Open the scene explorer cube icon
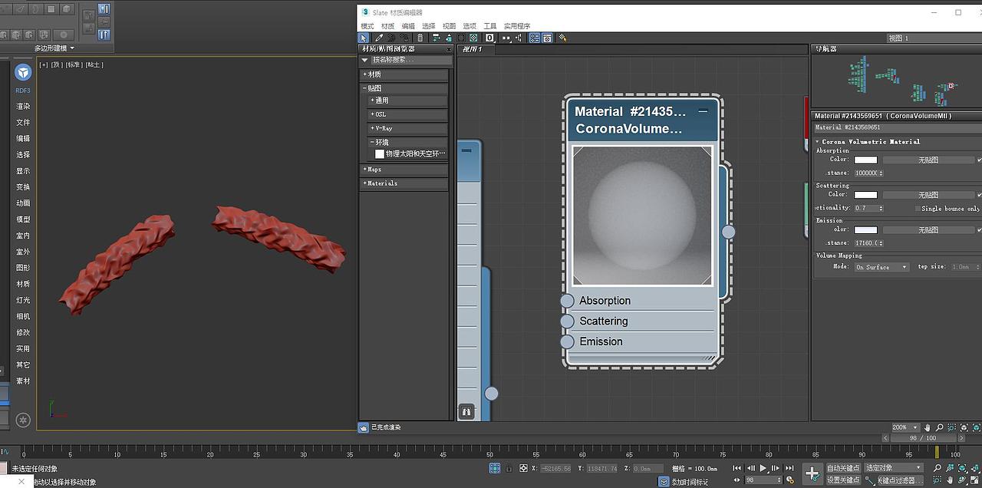Image resolution: width=982 pixels, height=488 pixels. click(23, 72)
